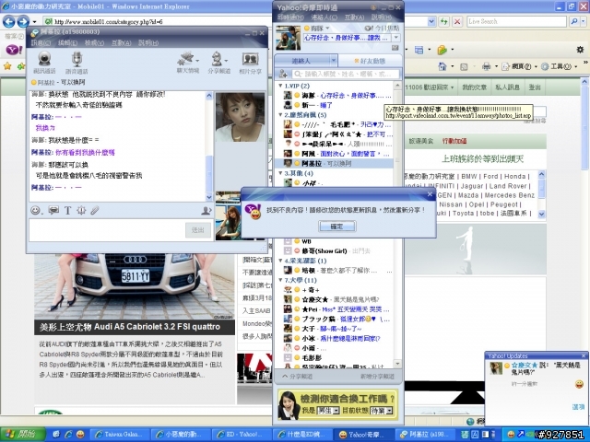
Task: Click the Live Search input field
Action: coord(516,21)
